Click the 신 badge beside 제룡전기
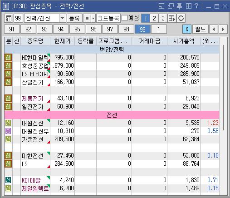 [x=8, y=99]
